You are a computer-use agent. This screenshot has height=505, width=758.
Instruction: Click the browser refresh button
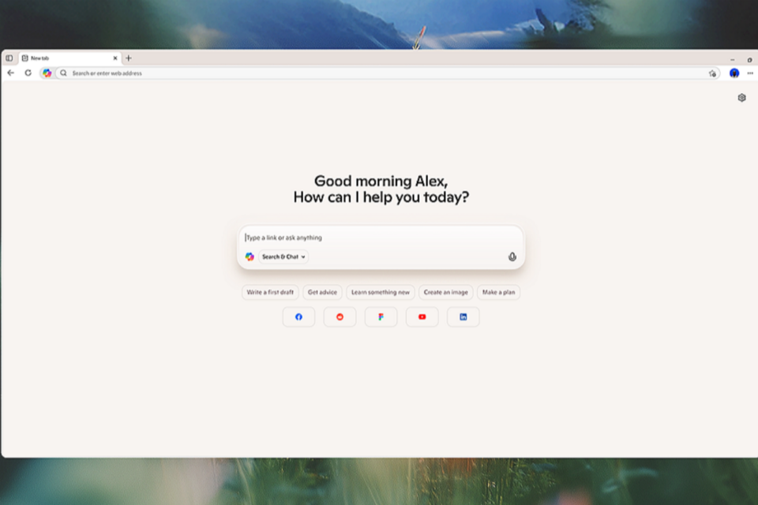[x=28, y=73]
